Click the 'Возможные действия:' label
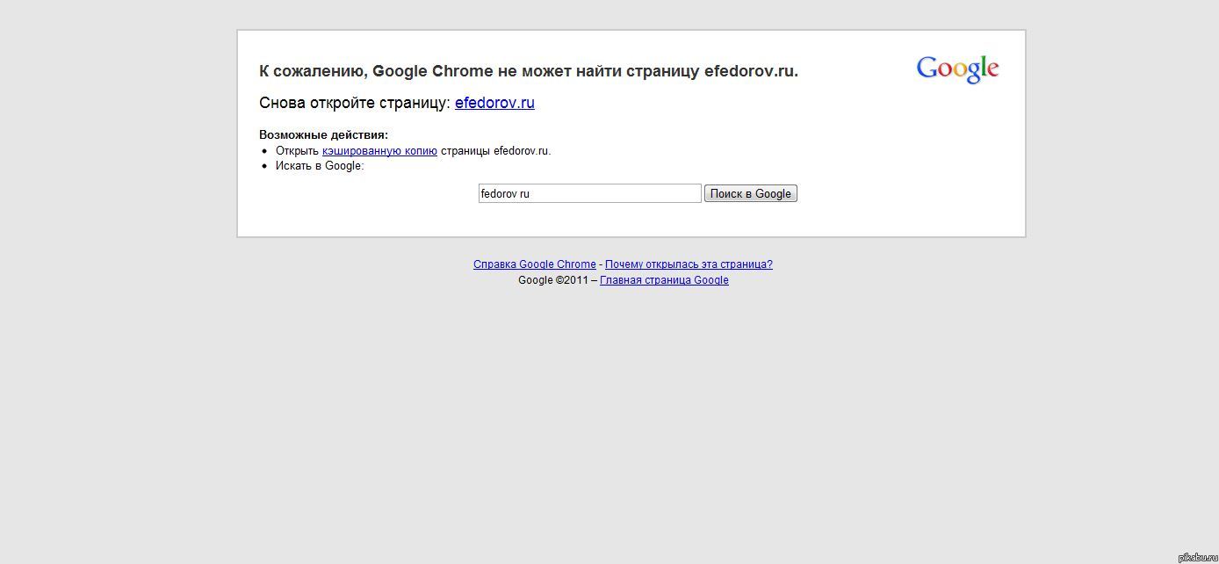This screenshot has height=564, width=1219. (323, 135)
